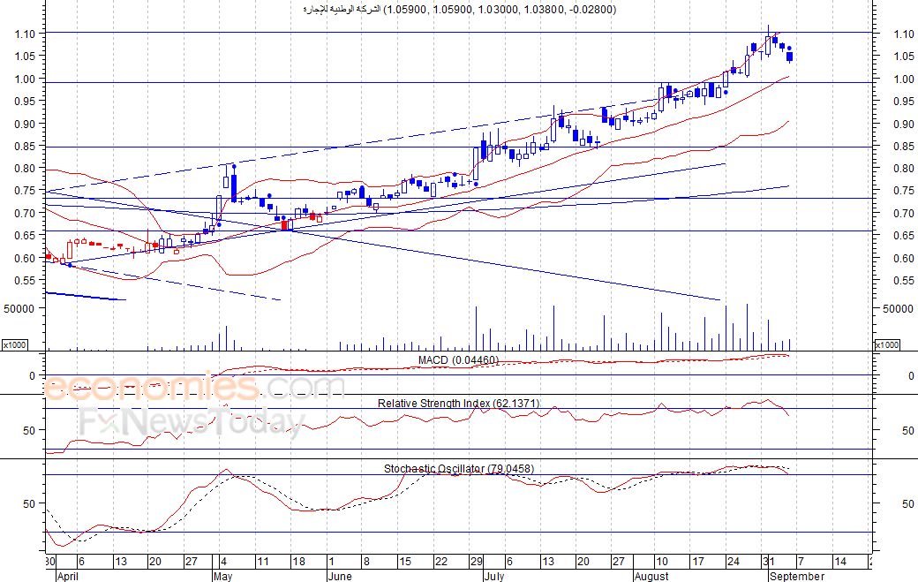Click the Stochastic Oscillator (79.0458) label
This screenshot has width=918, height=582.
click(x=459, y=468)
